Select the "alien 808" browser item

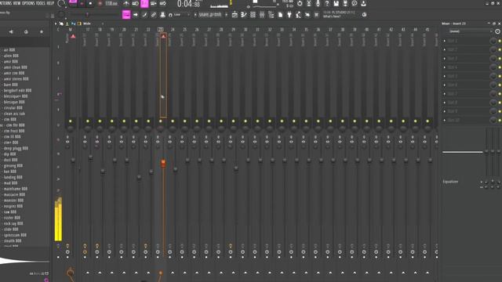coord(11,56)
